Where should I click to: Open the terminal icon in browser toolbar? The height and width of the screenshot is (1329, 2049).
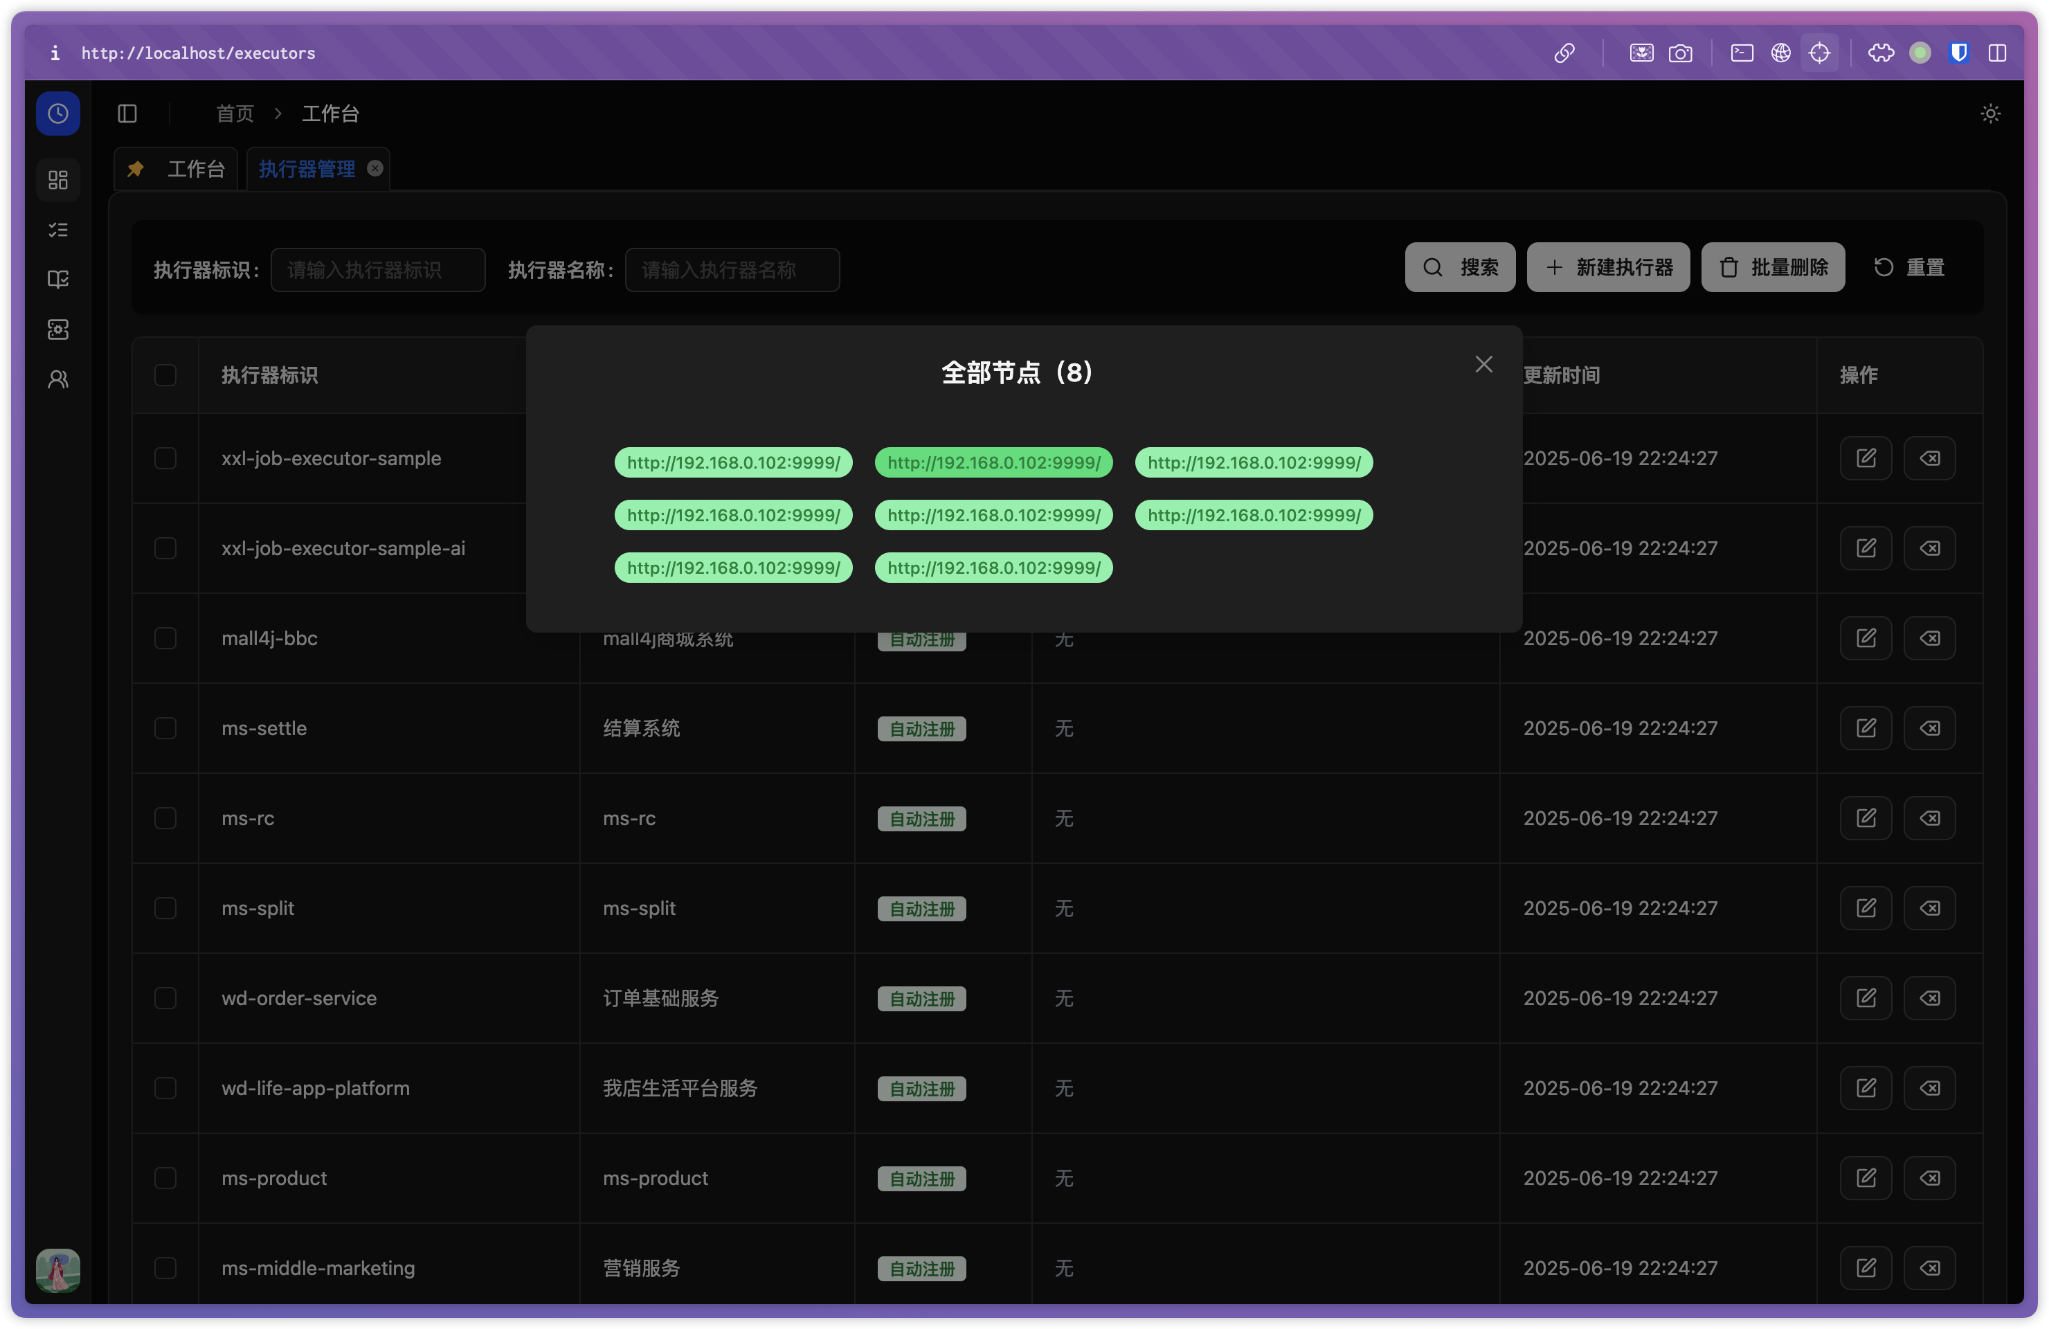tap(1742, 53)
